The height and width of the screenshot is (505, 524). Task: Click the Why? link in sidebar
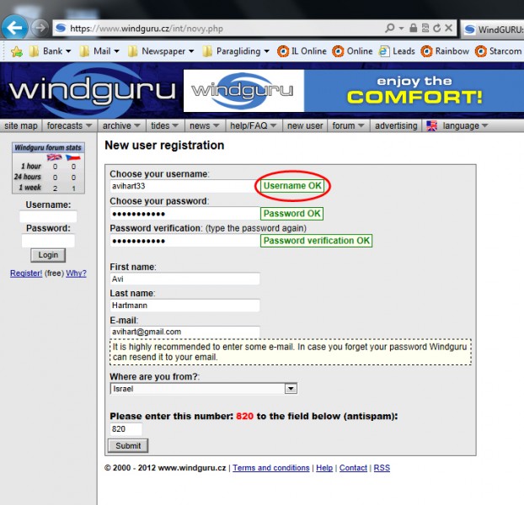tap(76, 274)
